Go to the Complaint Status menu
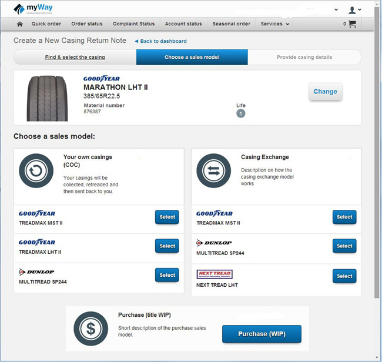This screenshot has width=382, height=362. pyautogui.click(x=134, y=24)
